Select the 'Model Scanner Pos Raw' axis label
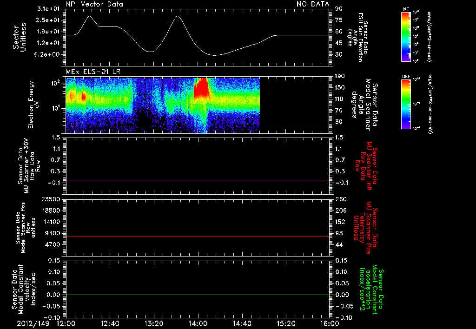This screenshot has height=329, width=476. [26, 228]
